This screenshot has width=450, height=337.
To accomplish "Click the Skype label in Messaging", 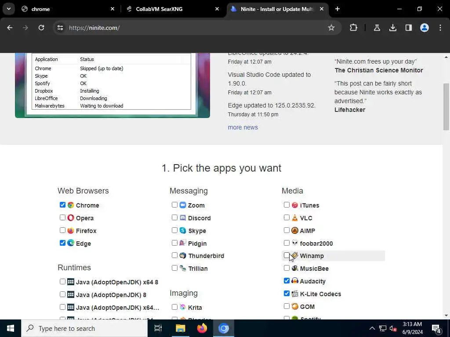I will tap(197, 231).
